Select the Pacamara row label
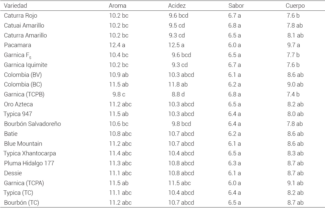325x208 pixels. coord(17,45)
